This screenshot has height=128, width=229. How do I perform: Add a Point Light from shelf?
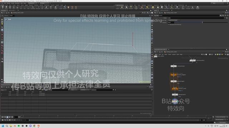coord(122,7)
